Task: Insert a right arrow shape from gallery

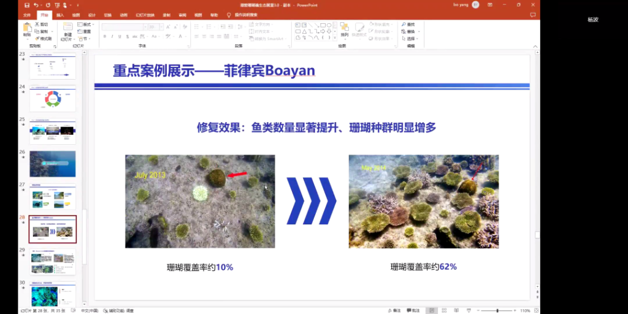Action: 323,31
